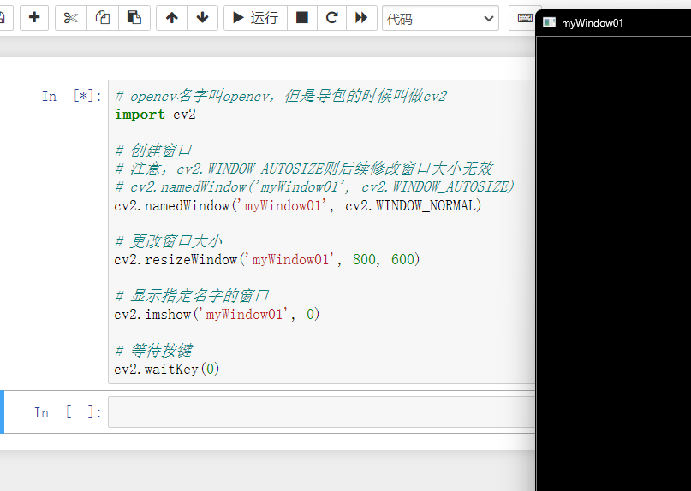Click the myWindow01 title bar text

(x=593, y=23)
